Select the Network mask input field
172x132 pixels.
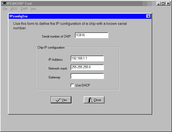point(87,67)
